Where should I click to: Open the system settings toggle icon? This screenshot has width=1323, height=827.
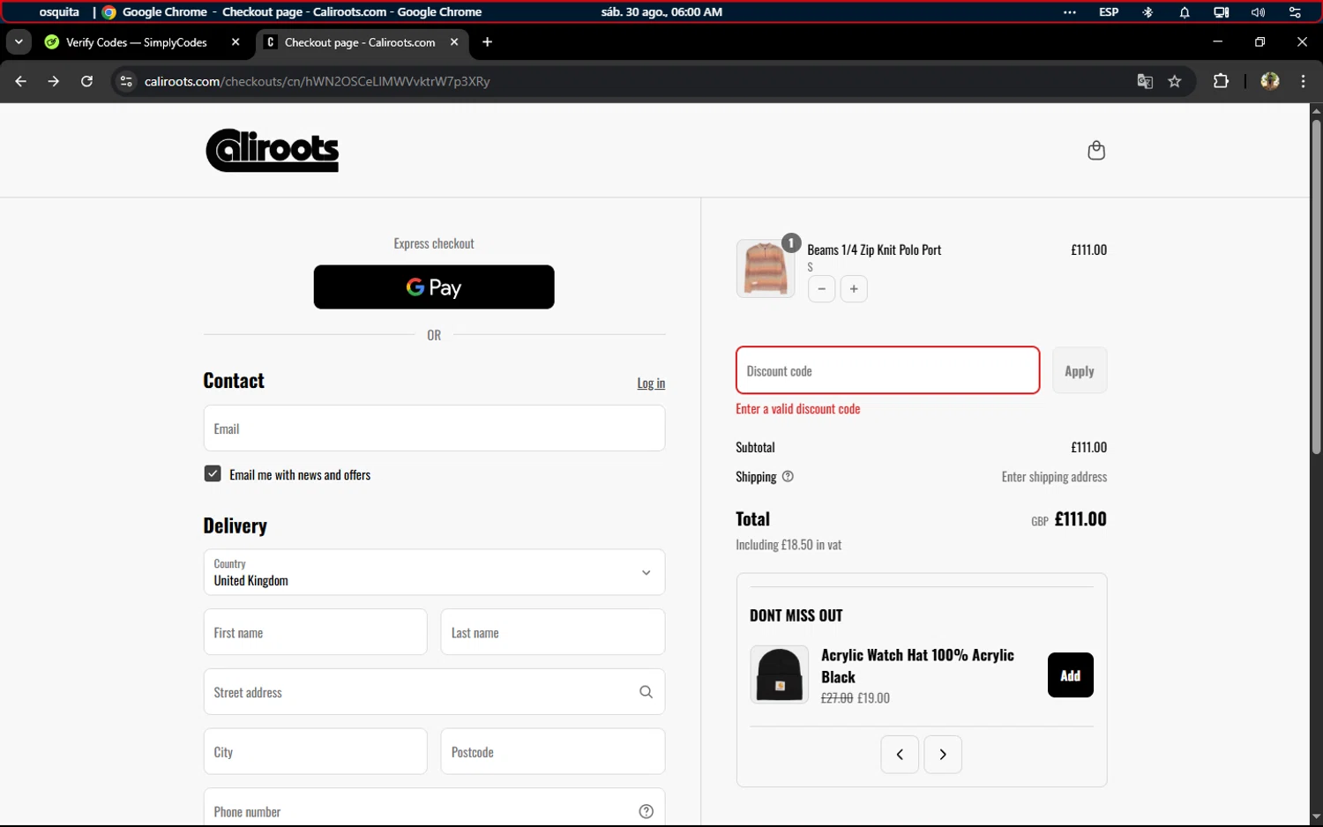click(1295, 12)
